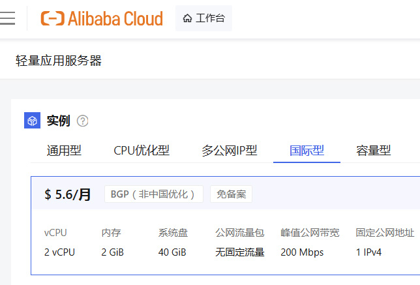The image size is (420, 285).
Task: Click the 2 vCPU spec value
Action: pyautogui.click(x=59, y=252)
